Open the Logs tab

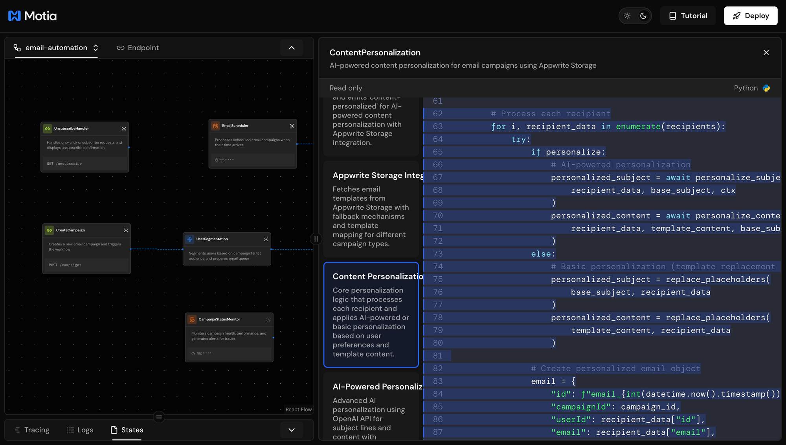80,430
